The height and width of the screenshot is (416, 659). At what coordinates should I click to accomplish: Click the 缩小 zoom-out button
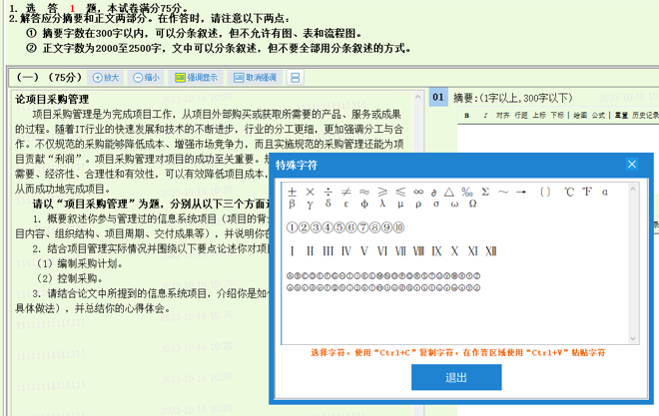coord(146,78)
